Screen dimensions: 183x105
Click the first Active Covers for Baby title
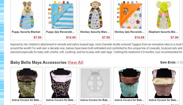coord(26,100)
